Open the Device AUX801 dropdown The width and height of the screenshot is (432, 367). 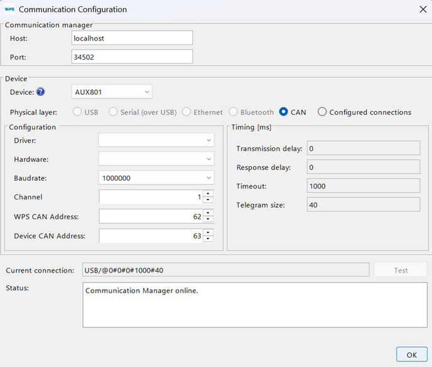[x=112, y=92]
